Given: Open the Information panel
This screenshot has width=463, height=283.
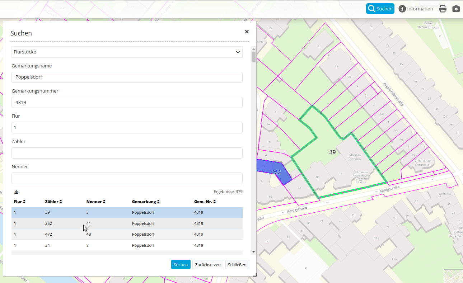Looking at the screenshot, I should tap(416, 9).
